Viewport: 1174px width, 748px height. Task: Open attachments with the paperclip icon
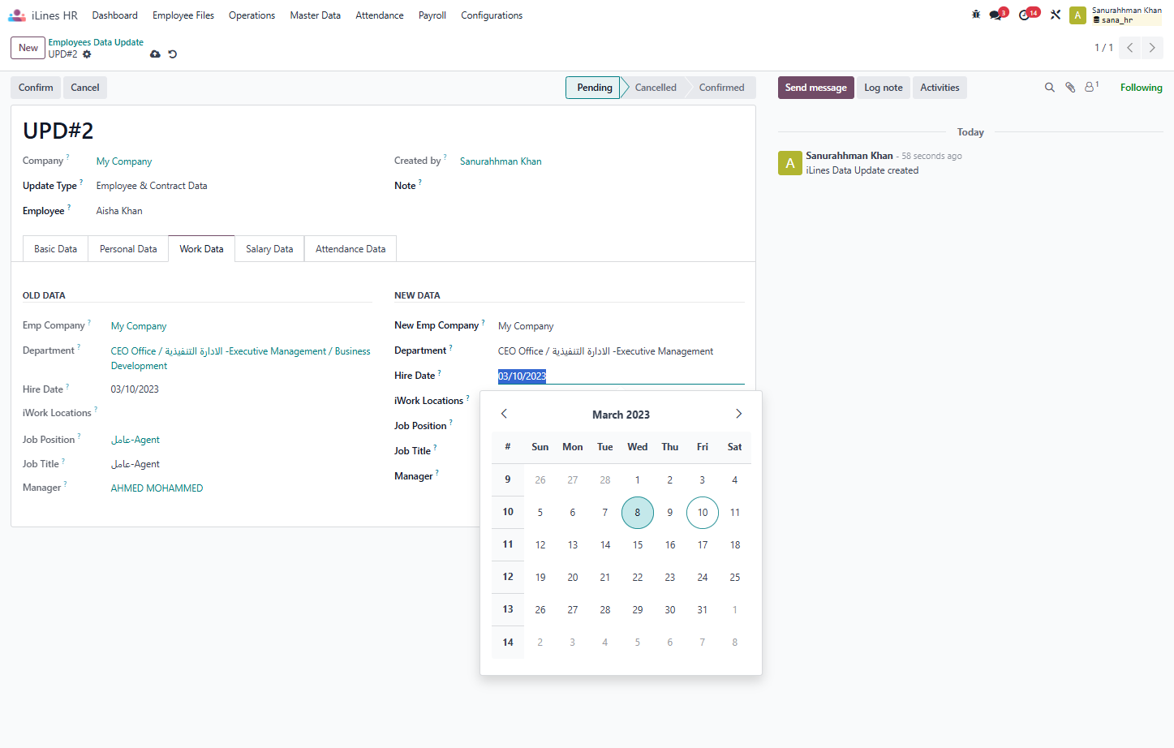click(1070, 88)
